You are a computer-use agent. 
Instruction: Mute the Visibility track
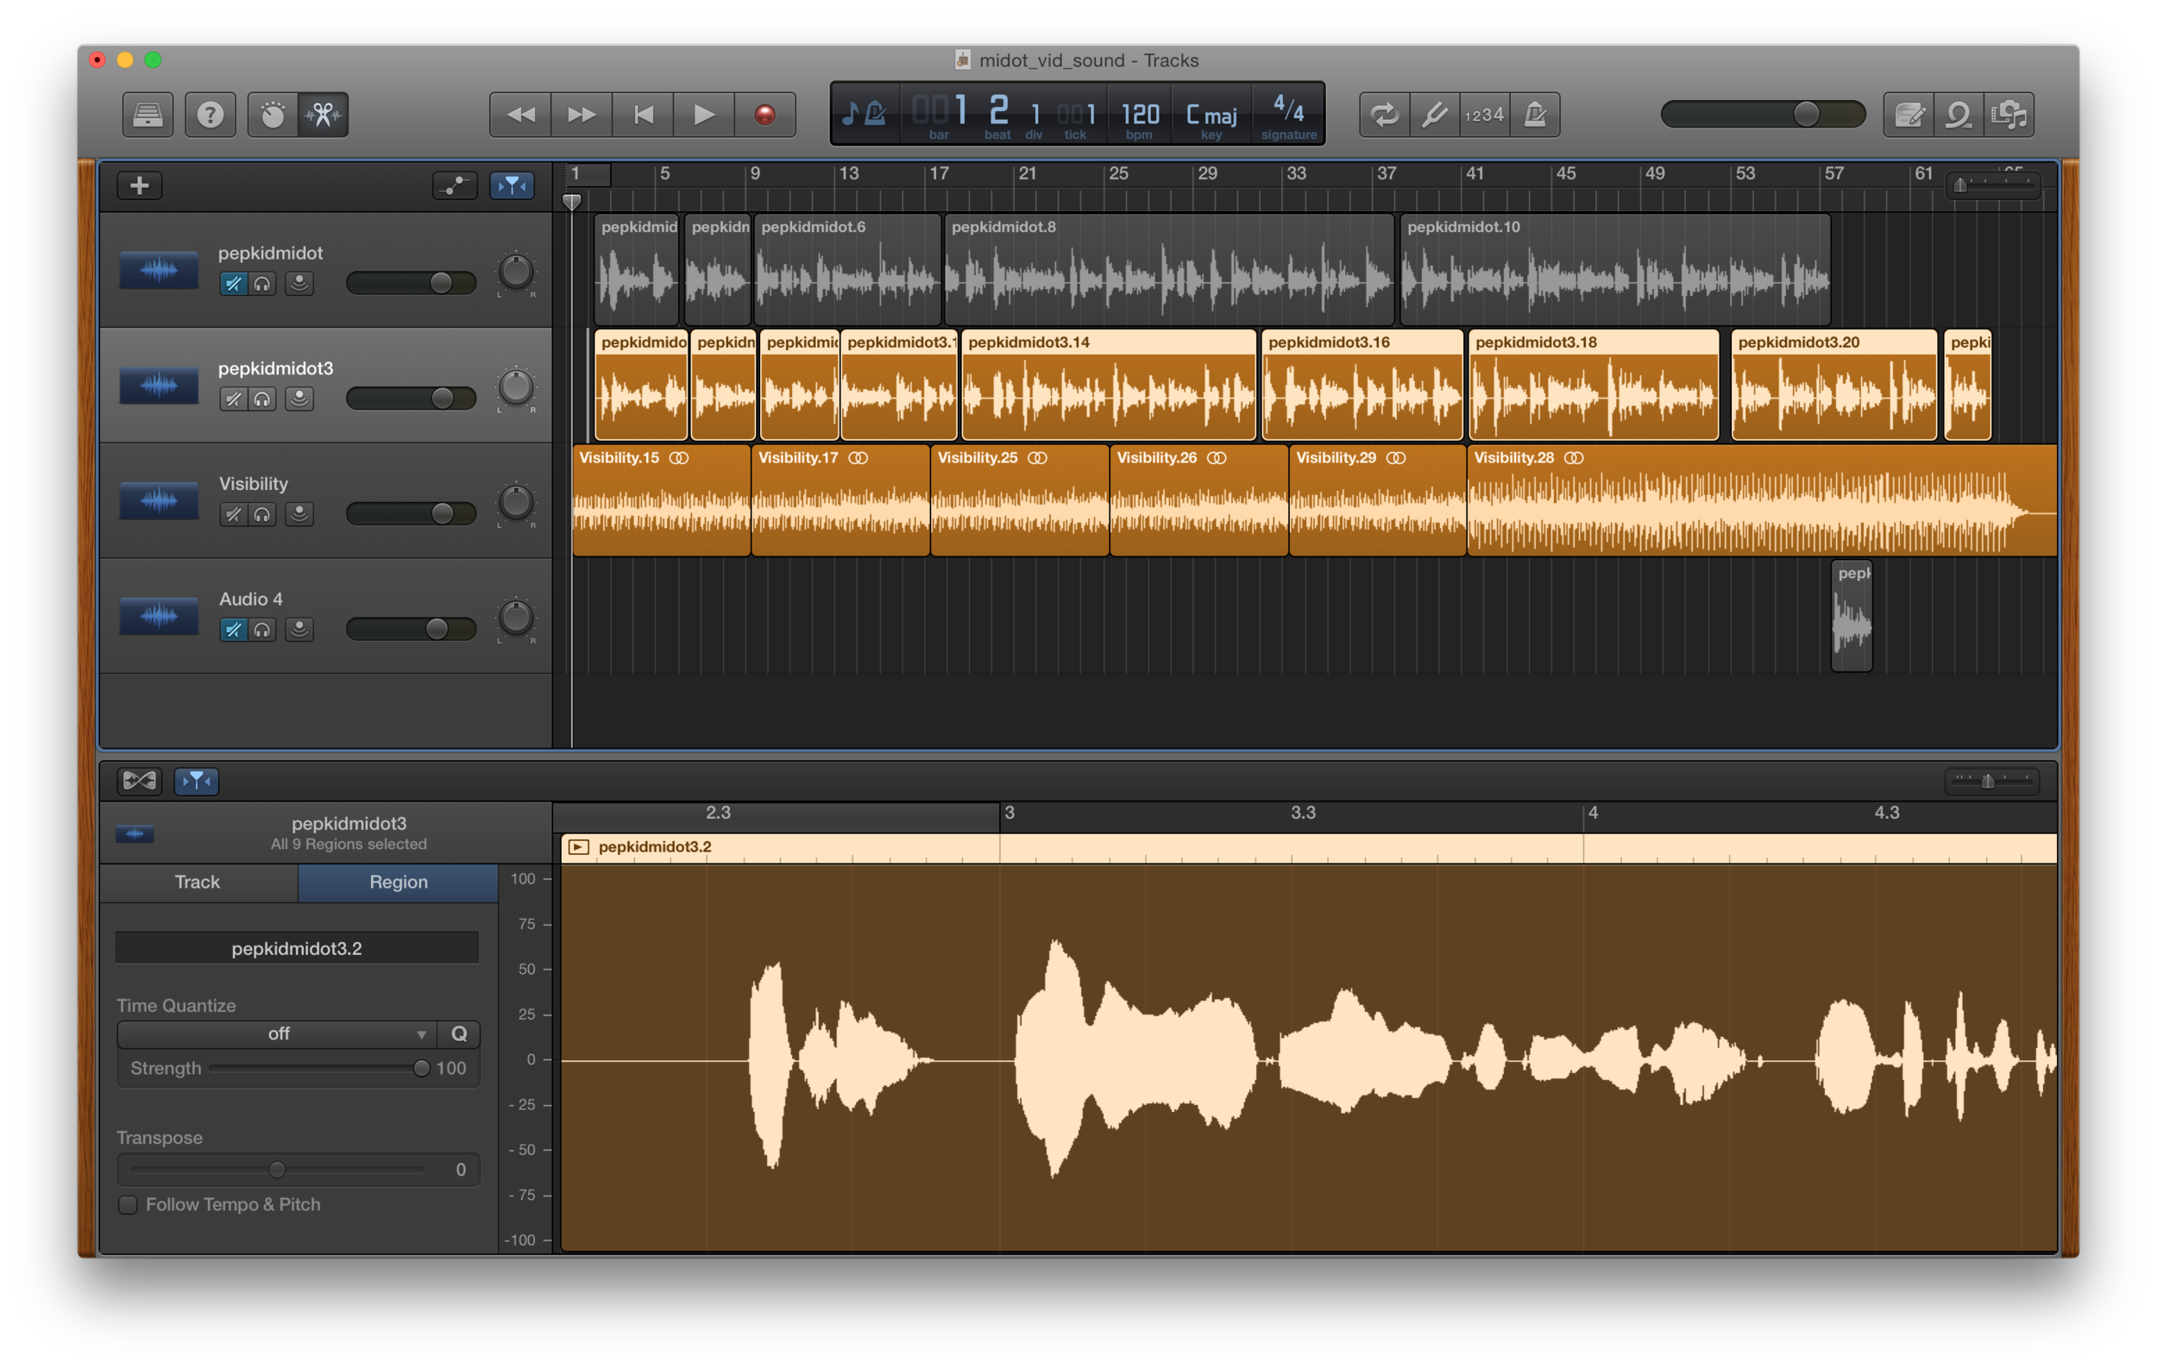point(233,514)
